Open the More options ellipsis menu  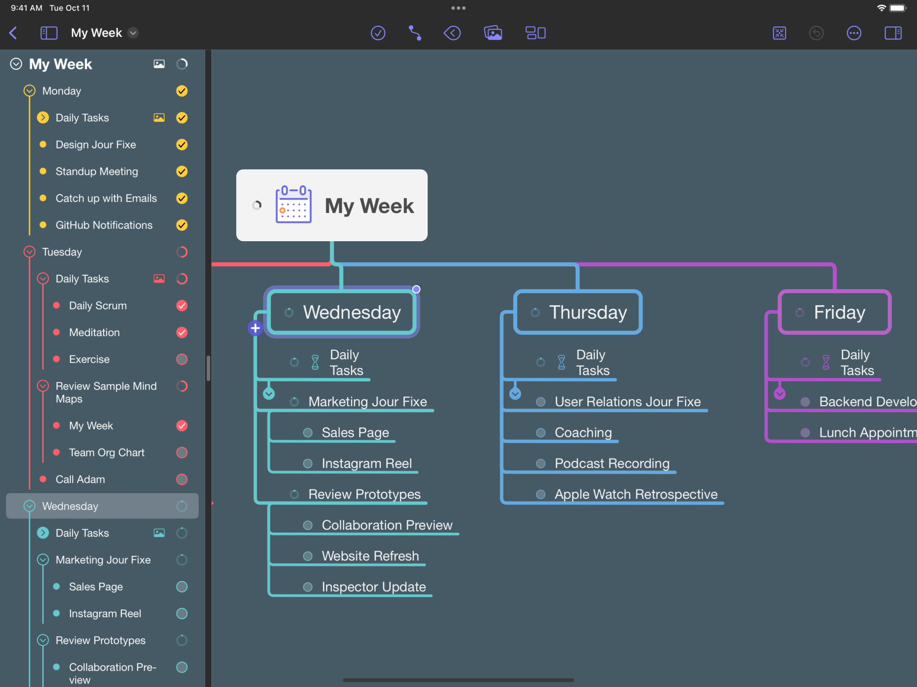point(854,33)
